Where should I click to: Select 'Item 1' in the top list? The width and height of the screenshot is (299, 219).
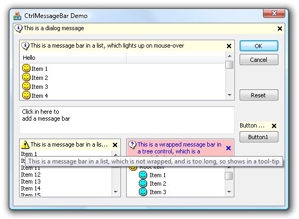point(39,69)
